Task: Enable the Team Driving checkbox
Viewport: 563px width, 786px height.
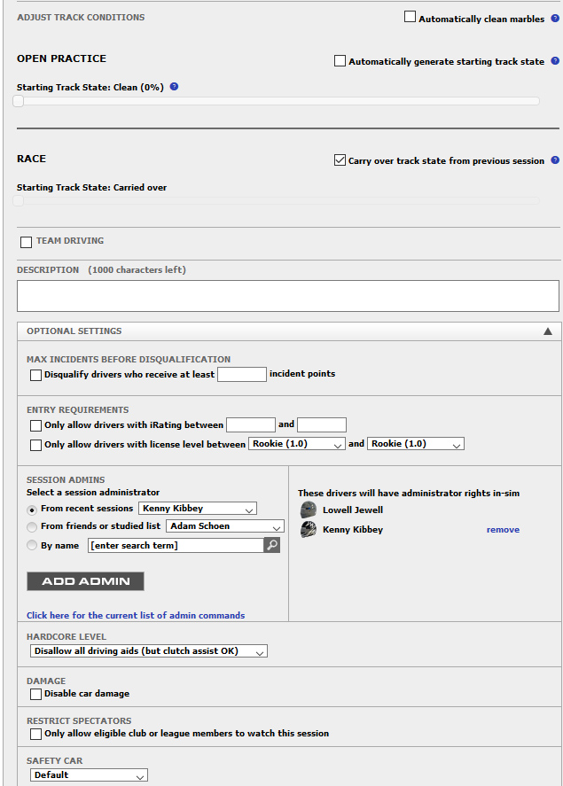Action: coord(26,242)
